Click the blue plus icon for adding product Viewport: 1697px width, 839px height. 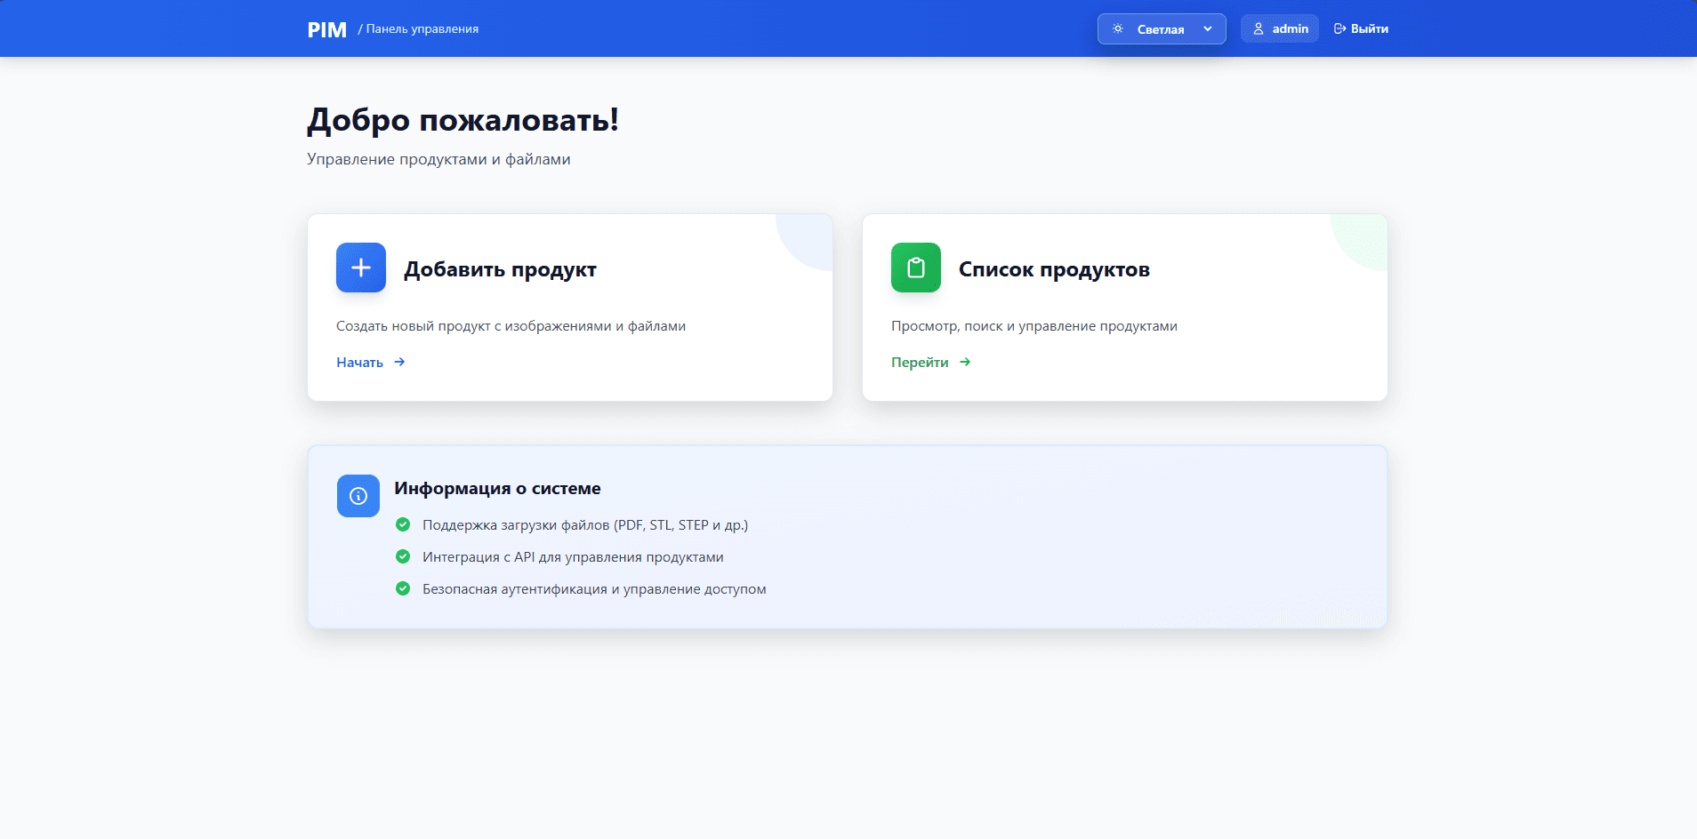(x=361, y=268)
